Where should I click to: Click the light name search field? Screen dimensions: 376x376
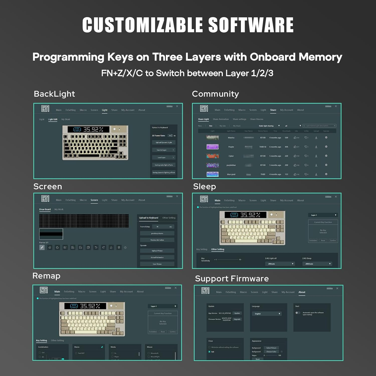click(319, 126)
